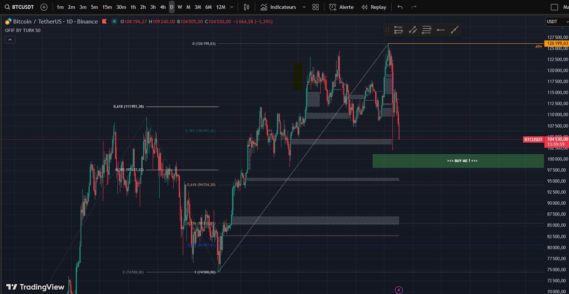Select the OFIF BY TURK 50 indicator
The image size is (569, 294).
23,31
